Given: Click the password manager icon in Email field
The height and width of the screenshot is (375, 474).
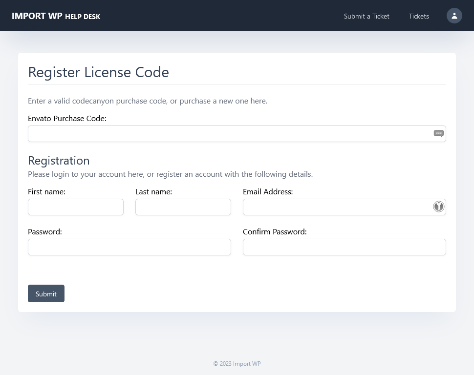Looking at the screenshot, I should click(439, 207).
